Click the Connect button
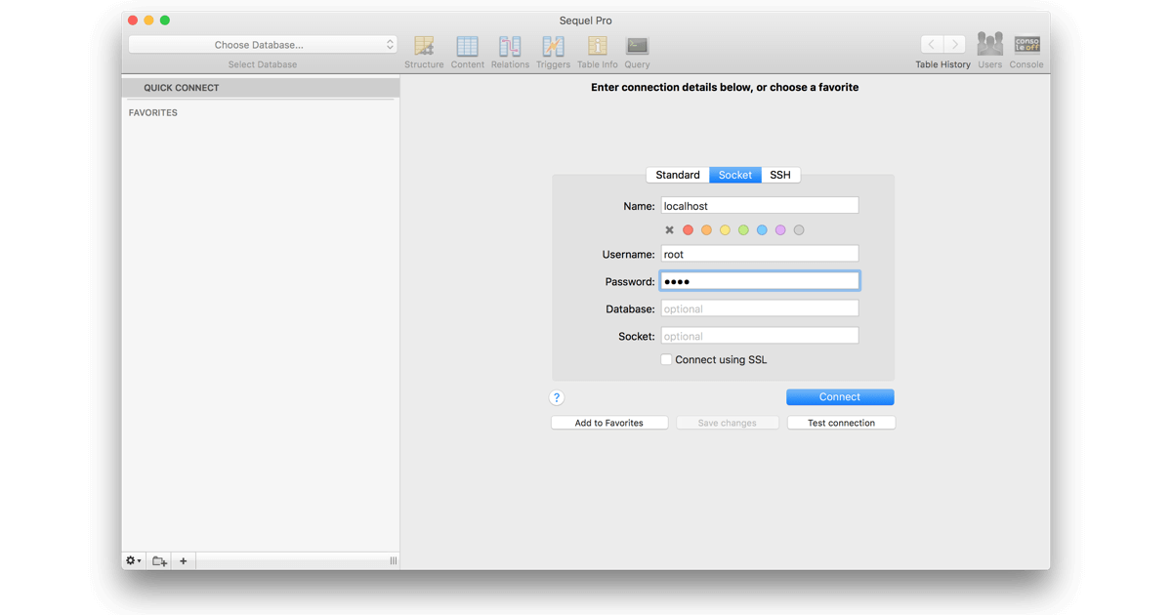Viewport: 1172px width, 615px height. click(840, 397)
